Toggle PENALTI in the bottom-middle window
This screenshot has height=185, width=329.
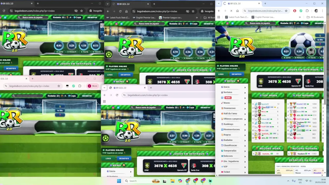(185, 142)
